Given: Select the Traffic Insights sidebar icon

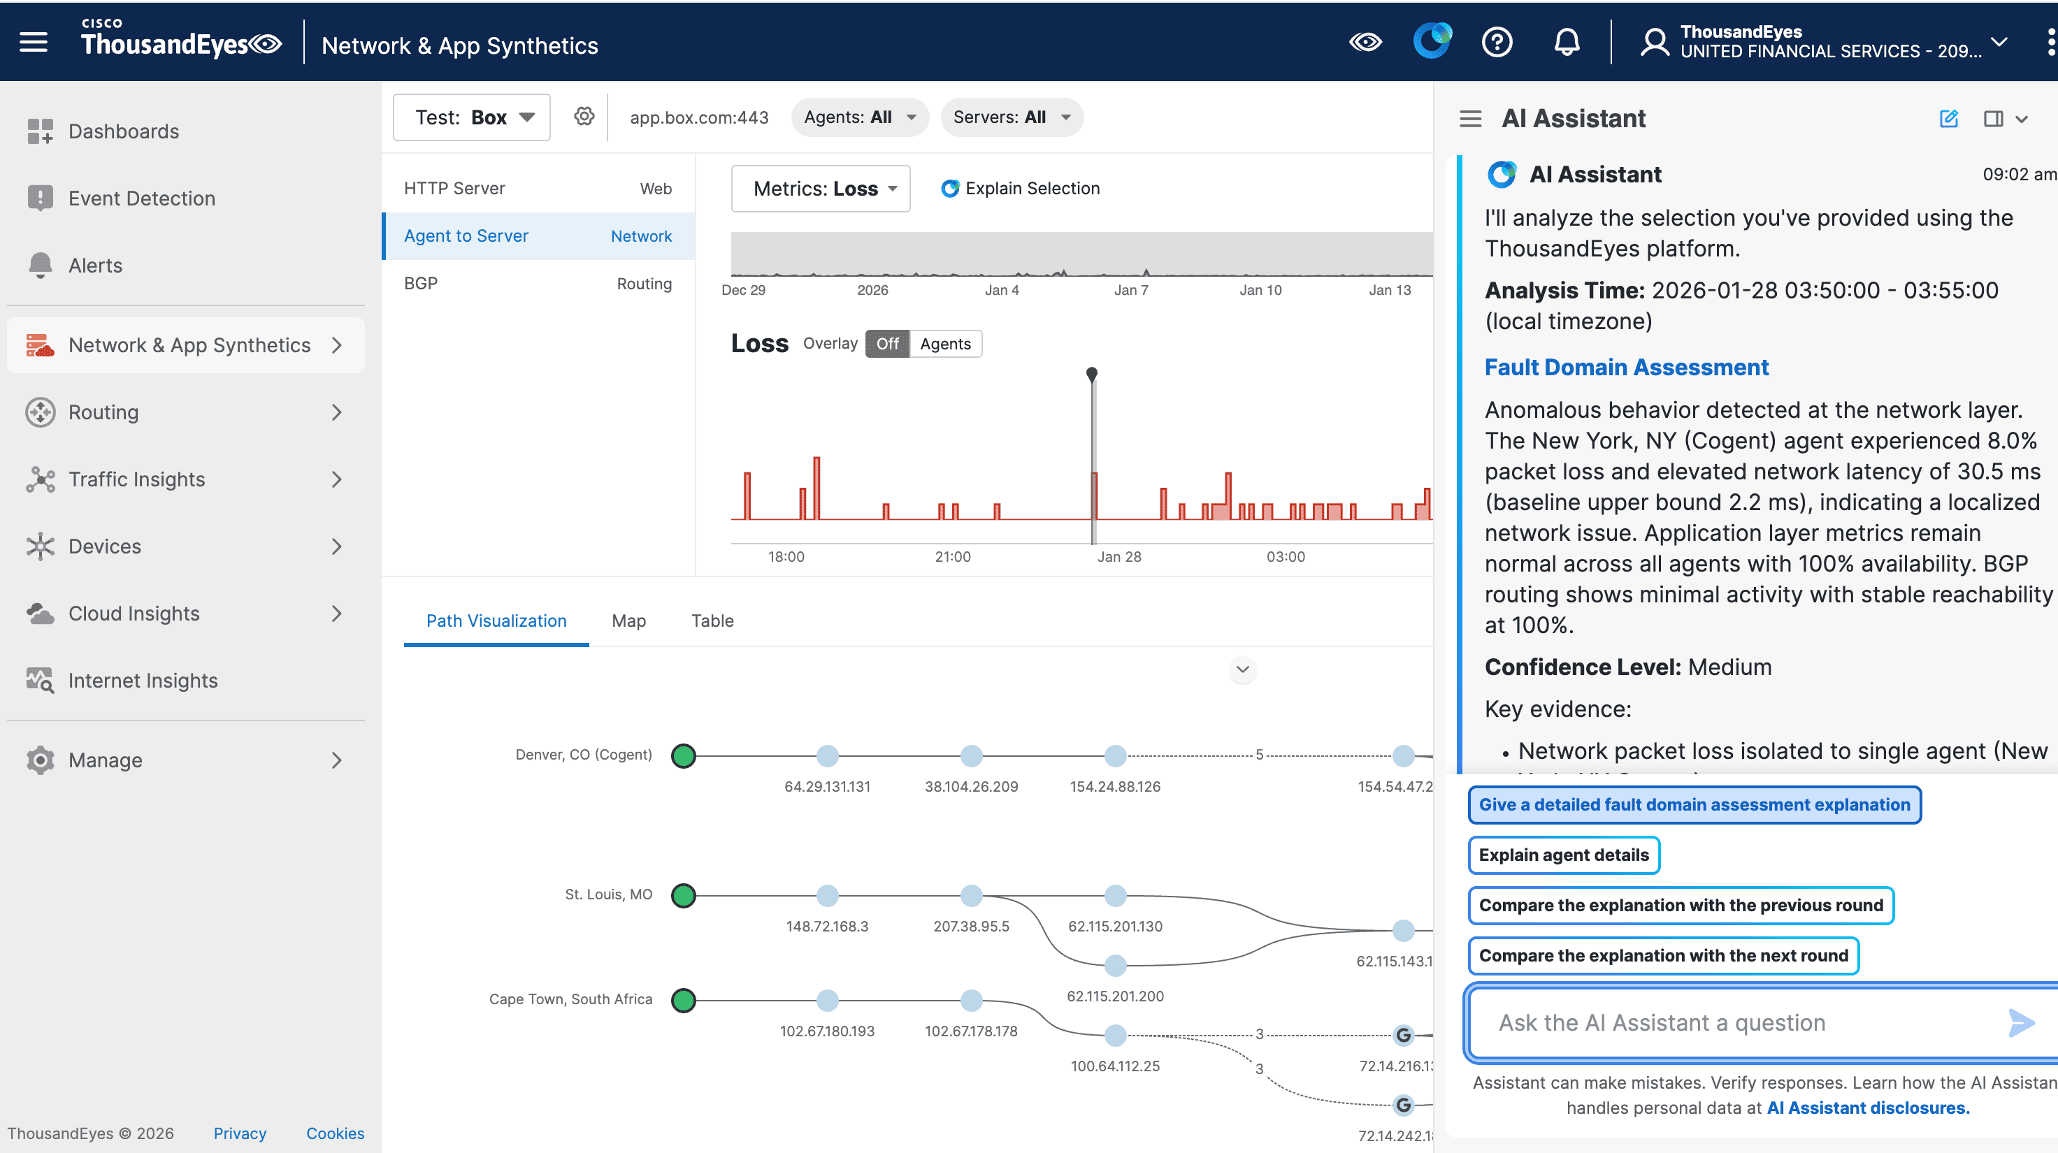Looking at the screenshot, I should point(40,479).
